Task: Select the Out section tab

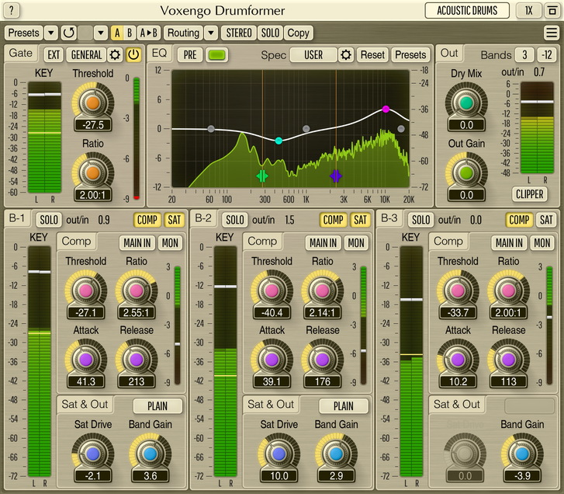Action: pos(449,53)
